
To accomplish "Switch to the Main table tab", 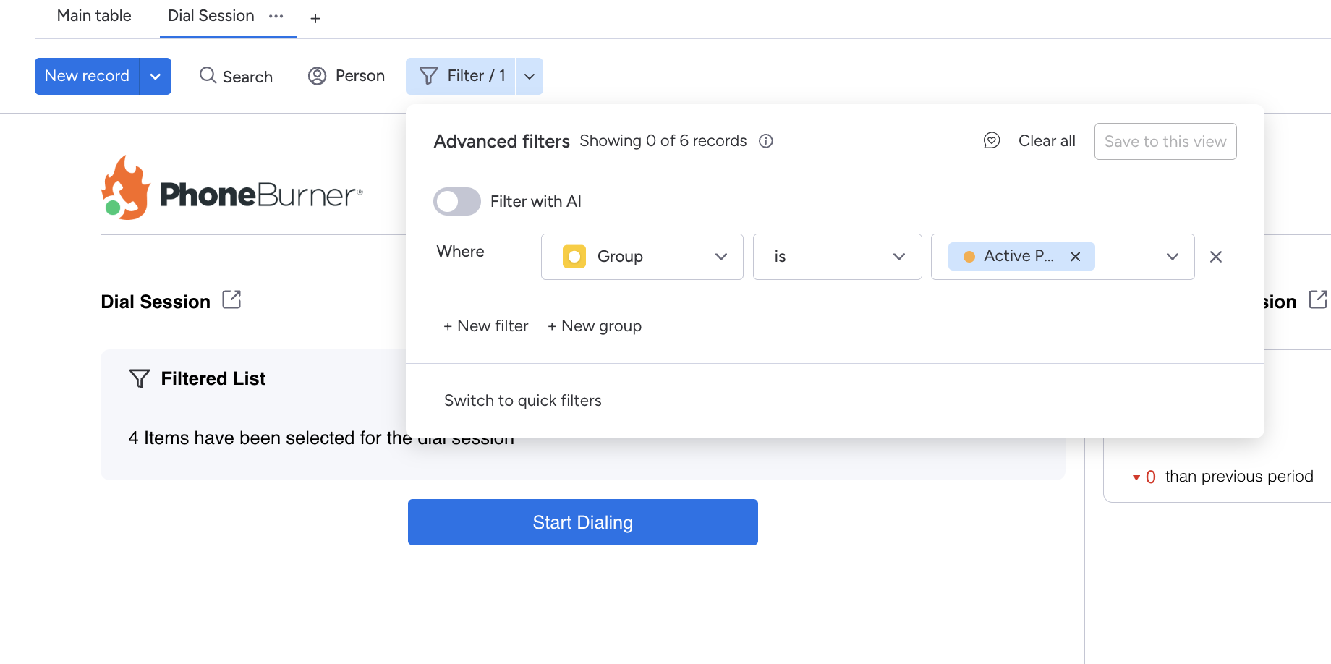I will coord(94,16).
